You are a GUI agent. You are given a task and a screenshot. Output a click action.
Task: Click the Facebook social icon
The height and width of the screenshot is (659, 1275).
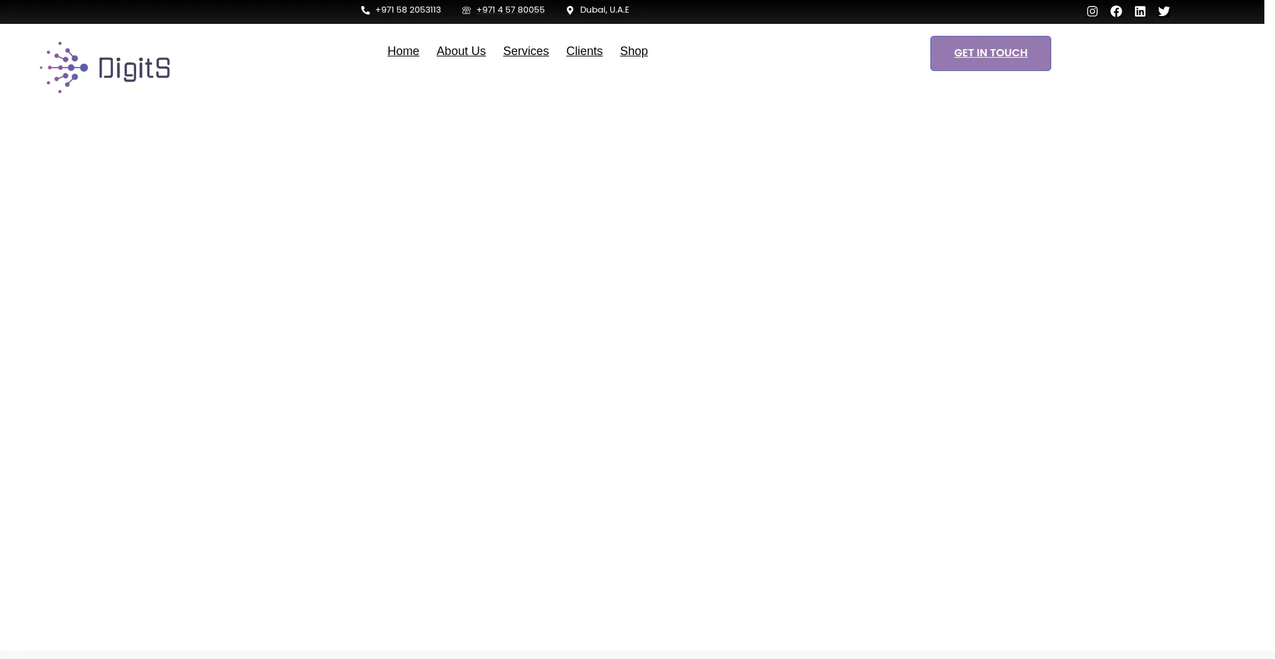coord(1116,11)
